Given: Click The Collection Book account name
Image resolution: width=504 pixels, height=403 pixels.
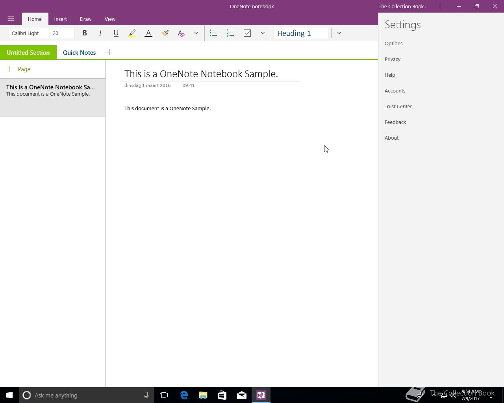Looking at the screenshot, I should tap(402, 6).
